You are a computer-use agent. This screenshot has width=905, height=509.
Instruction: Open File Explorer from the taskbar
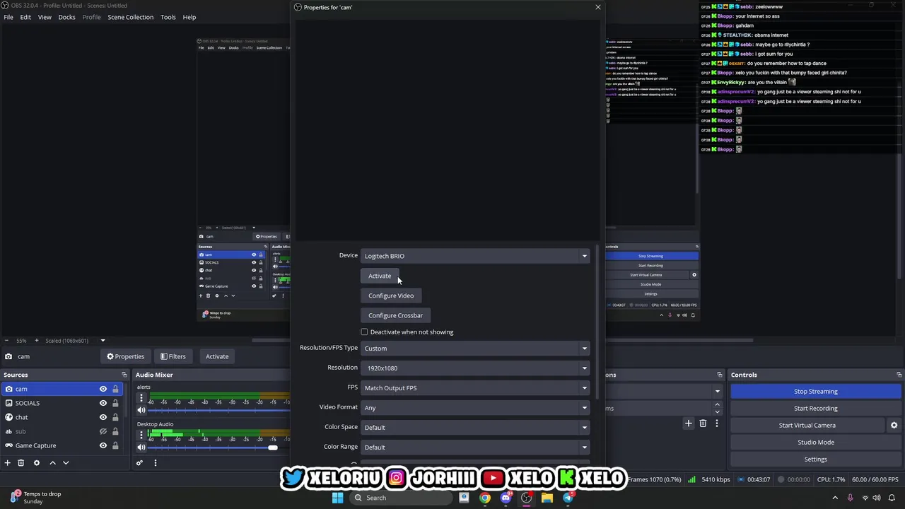tap(547, 498)
